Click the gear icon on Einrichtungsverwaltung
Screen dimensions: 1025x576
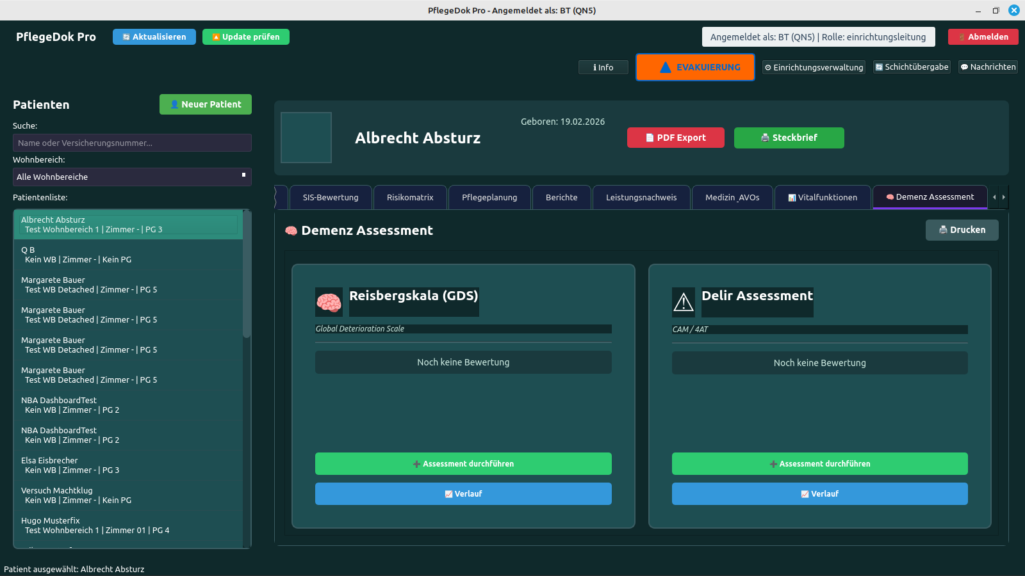point(768,67)
